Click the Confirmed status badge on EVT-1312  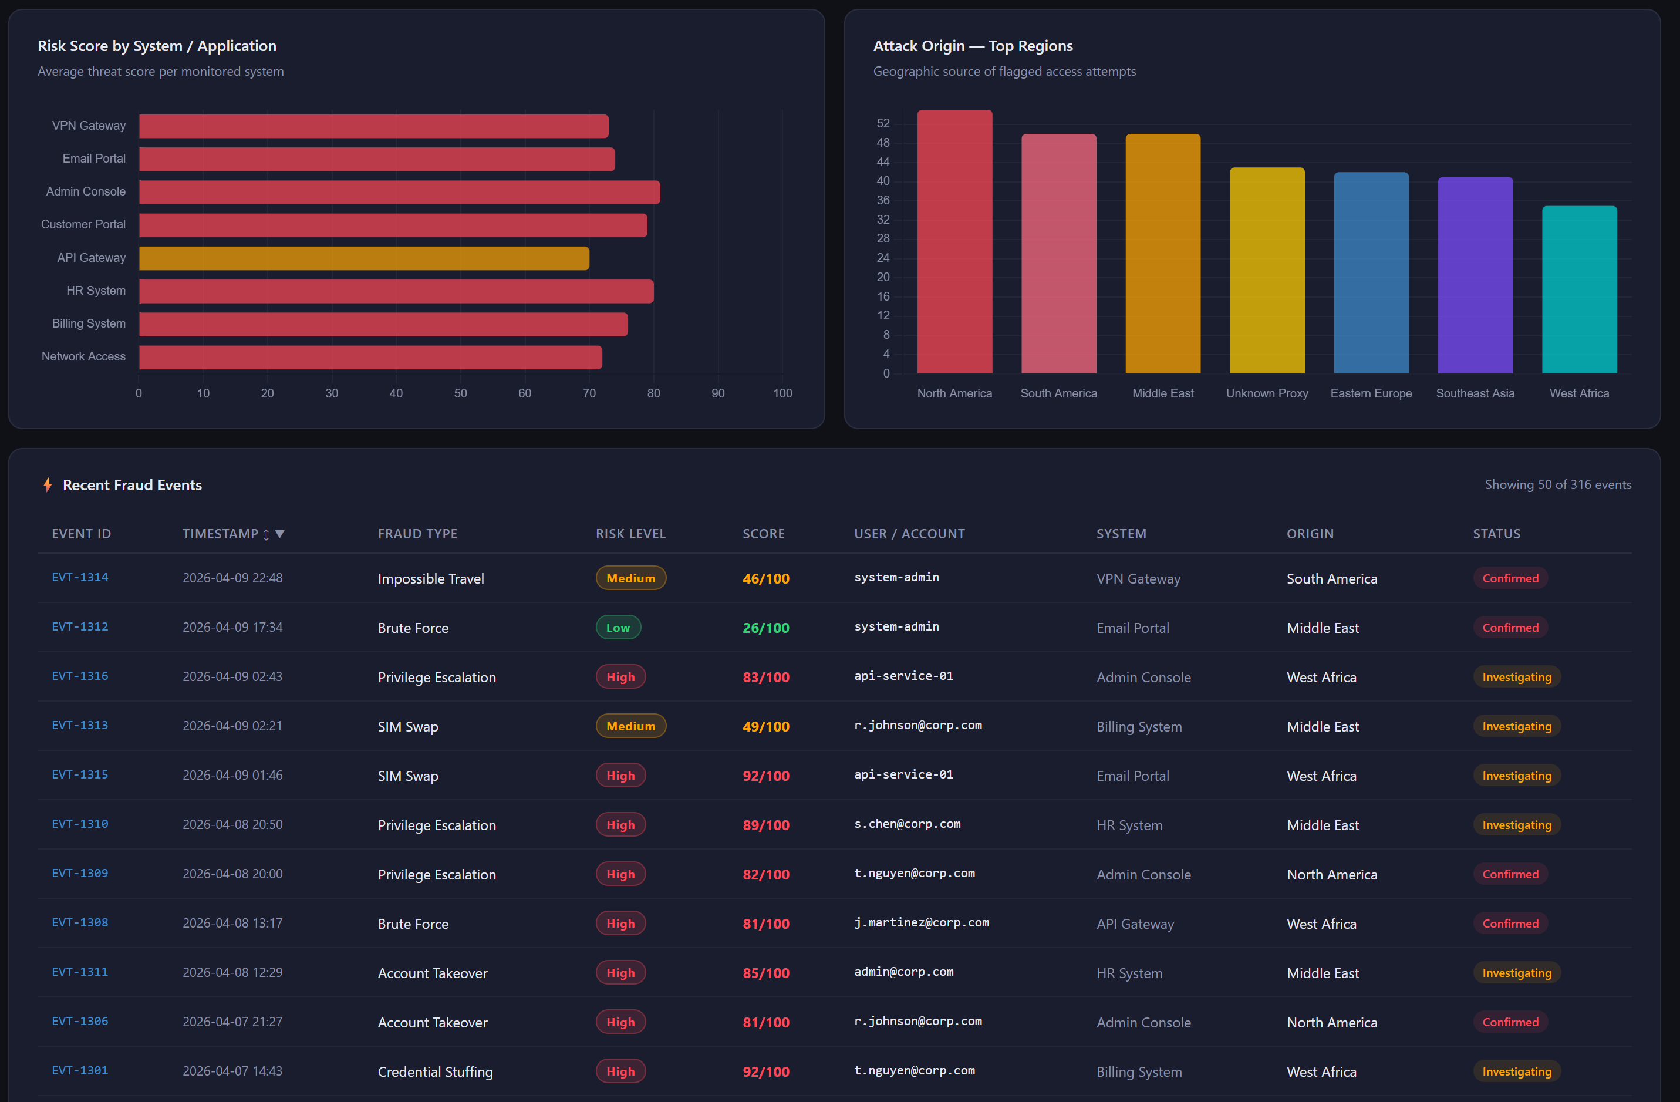(x=1510, y=628)
